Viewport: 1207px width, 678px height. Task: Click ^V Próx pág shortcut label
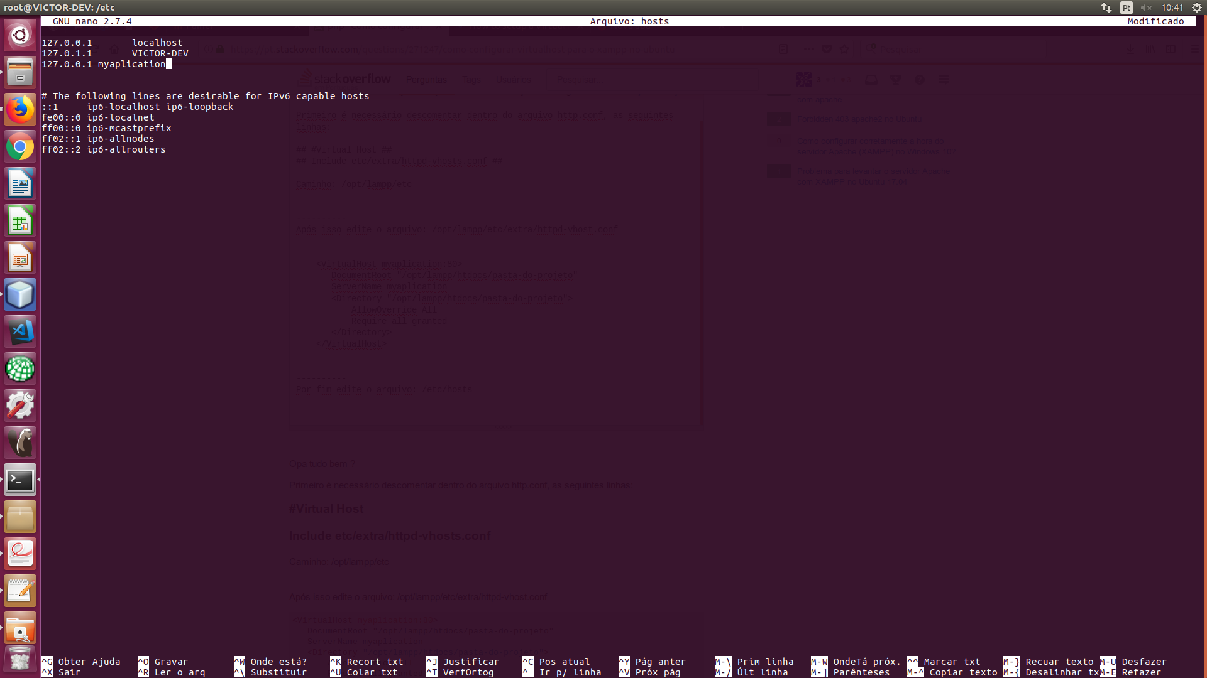pos(649,672)
